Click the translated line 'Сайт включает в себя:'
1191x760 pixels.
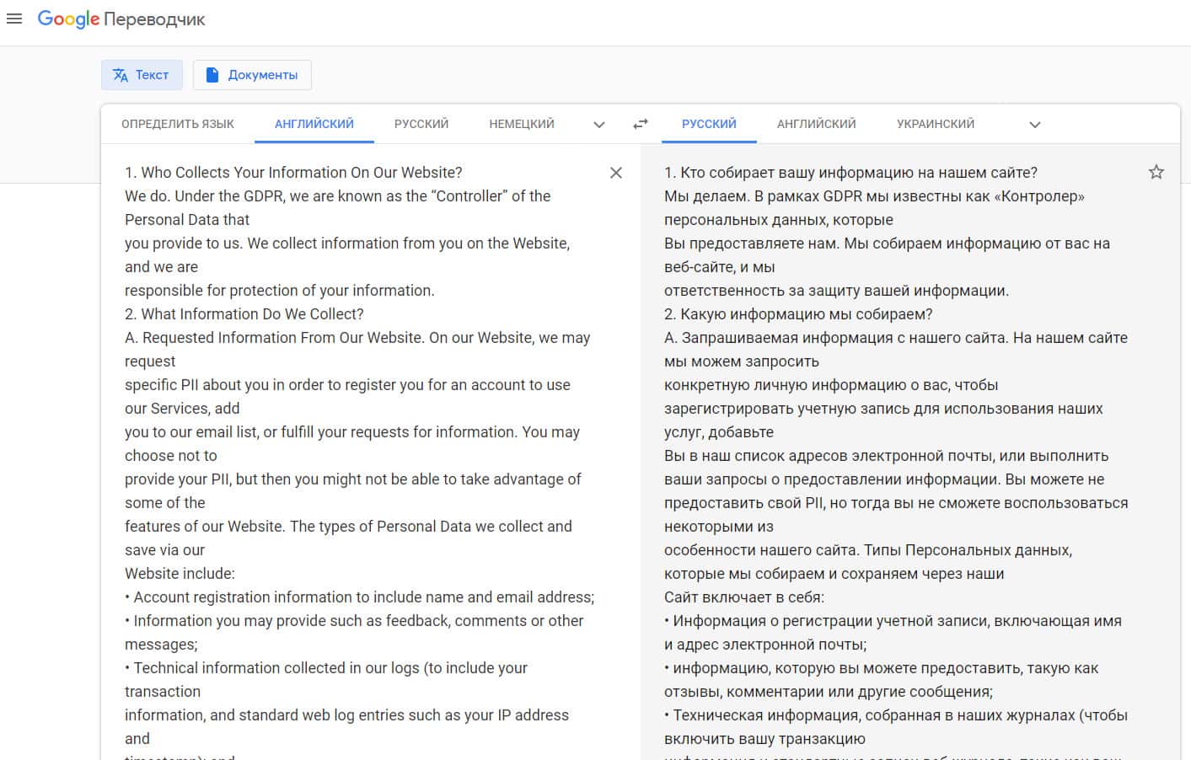pos(744,597)
